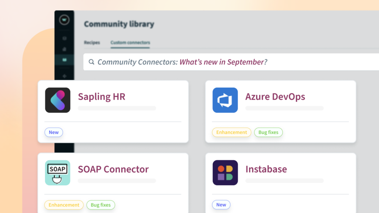Click the recipes icon below the sidebar logo
Viewport: 379px width, 213px height.
click(64, 38)
